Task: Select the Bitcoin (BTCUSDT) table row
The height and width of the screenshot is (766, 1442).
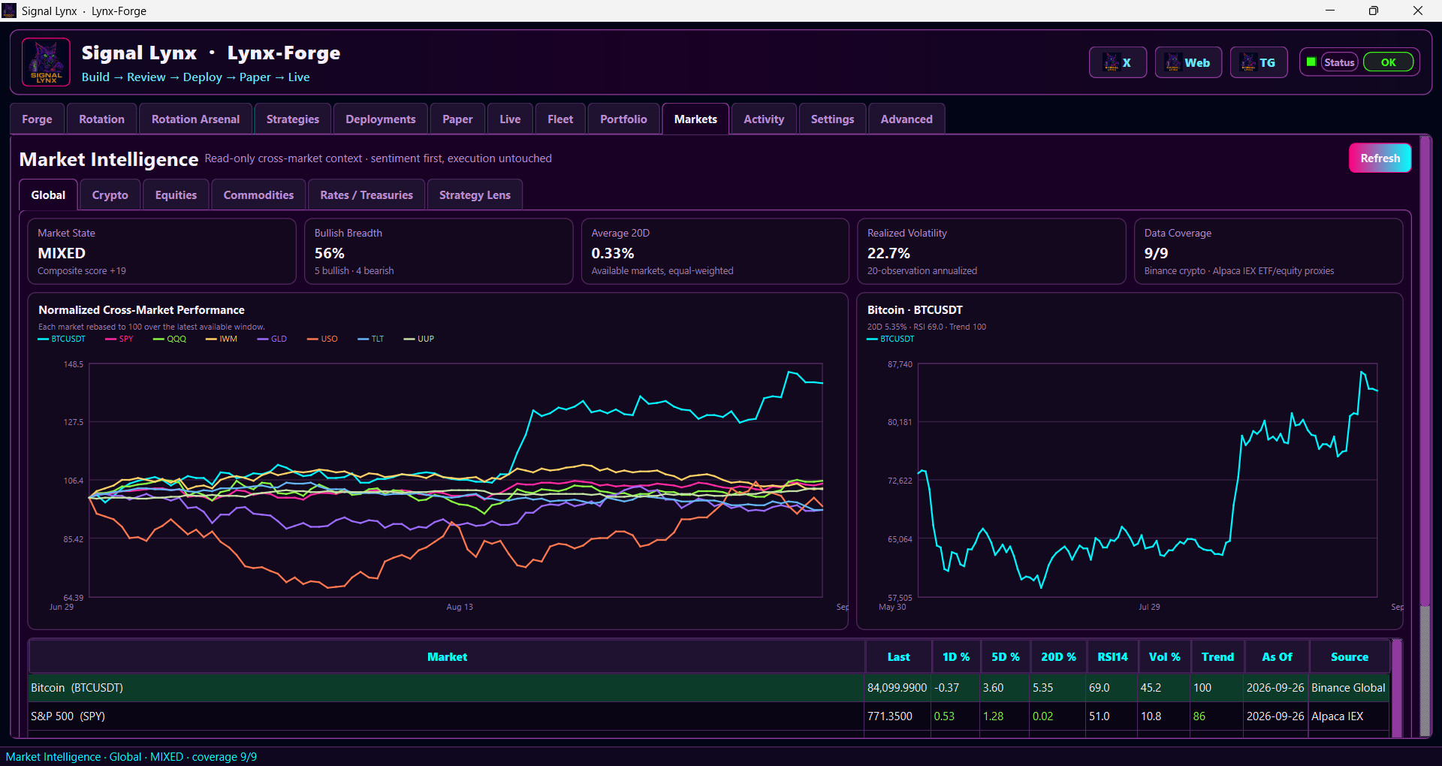Action: pyautogui.click(x=709, y=687)
